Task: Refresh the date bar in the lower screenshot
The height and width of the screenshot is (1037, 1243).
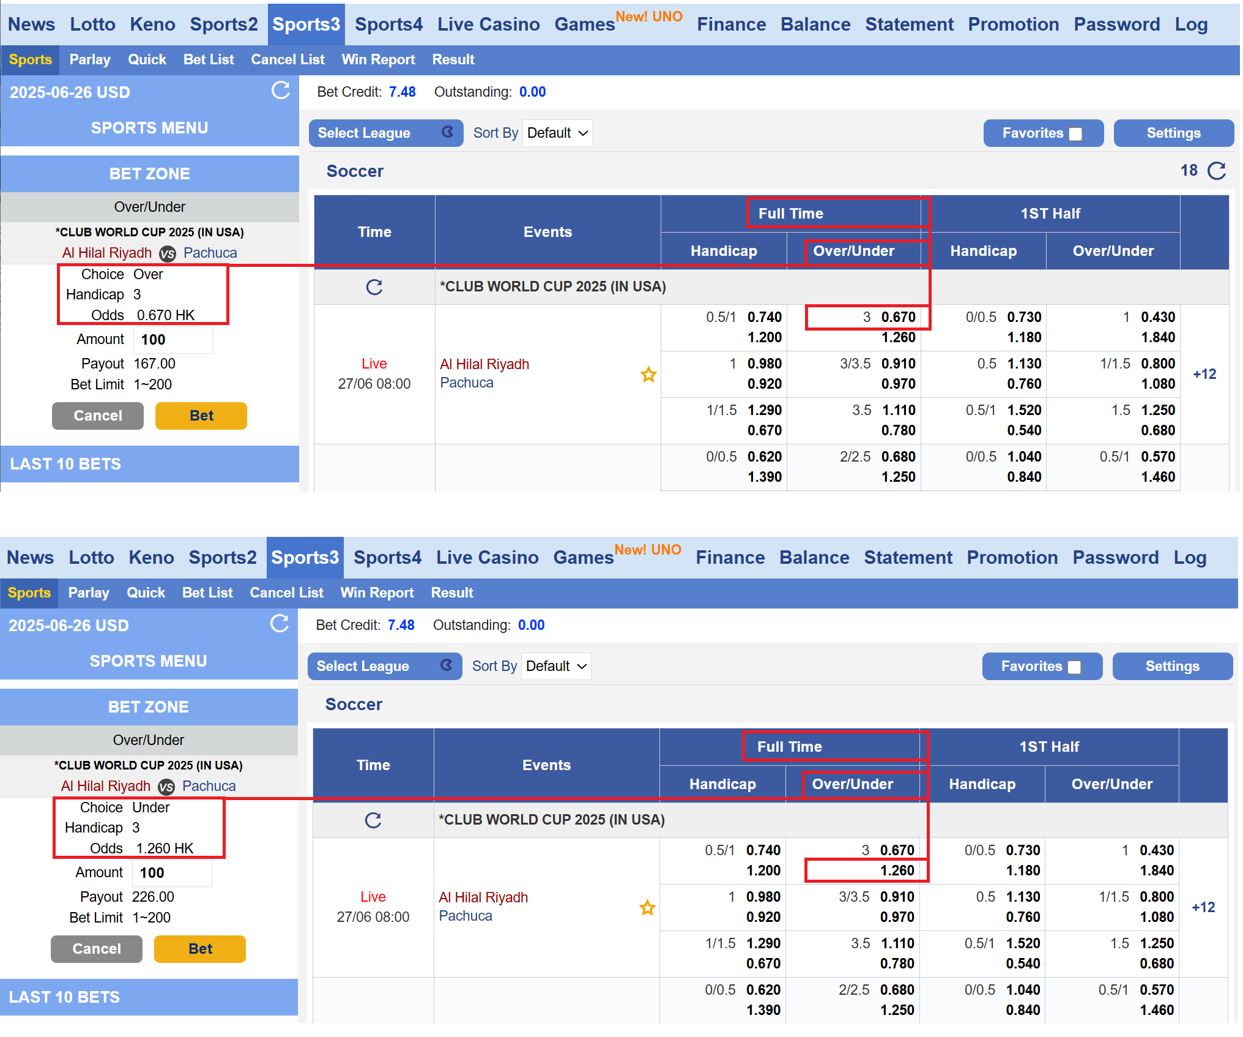Action: (x=280, y=624)
